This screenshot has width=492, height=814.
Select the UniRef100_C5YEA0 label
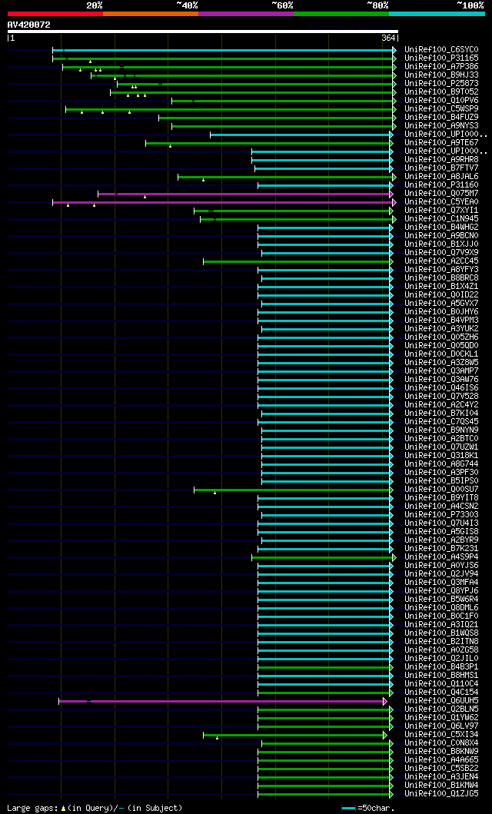[442, 202]
